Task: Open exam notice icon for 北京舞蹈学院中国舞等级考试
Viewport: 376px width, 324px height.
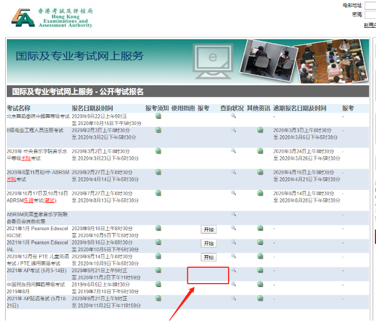Action: pyautogui.click(x=158, y=116)
